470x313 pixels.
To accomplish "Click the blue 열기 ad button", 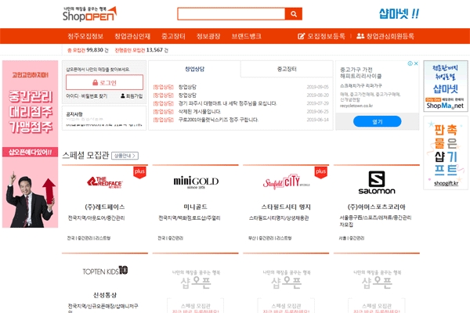I will 377,121.
